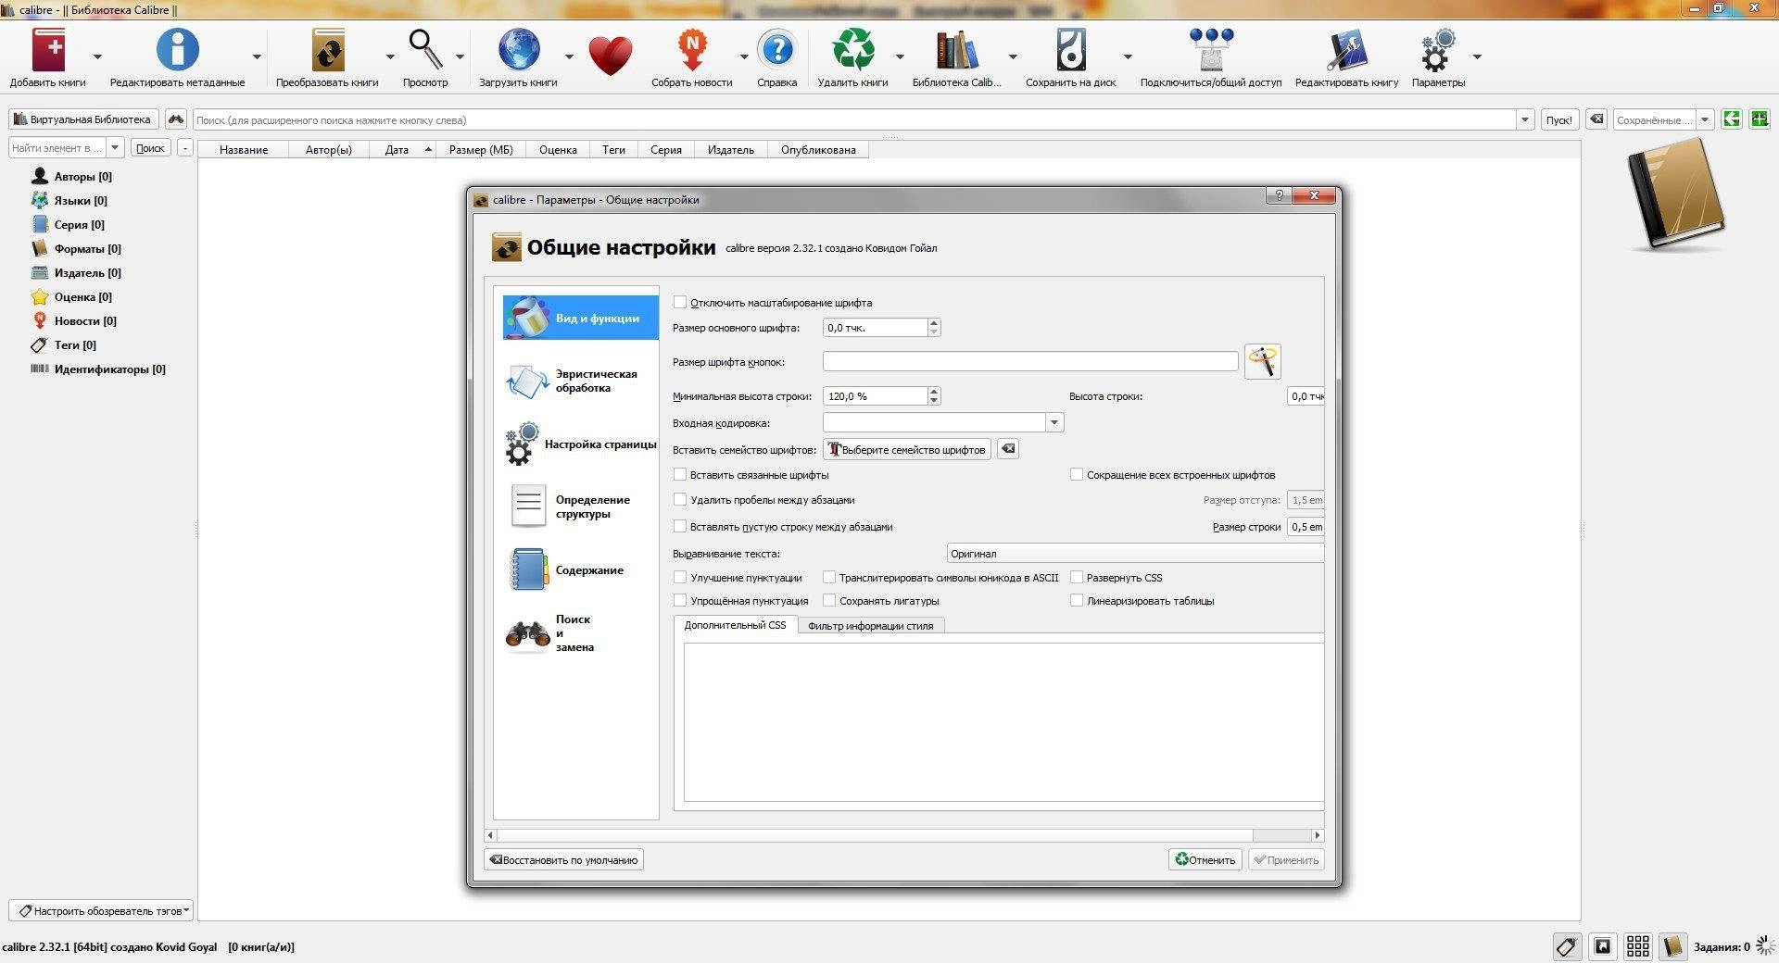1779x963 pixels.
Task: Click the Convert books icon
Action: pyautogui.click(x=327, y=50)
